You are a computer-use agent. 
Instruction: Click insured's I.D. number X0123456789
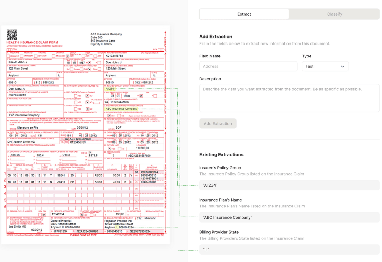click(114, 55)
